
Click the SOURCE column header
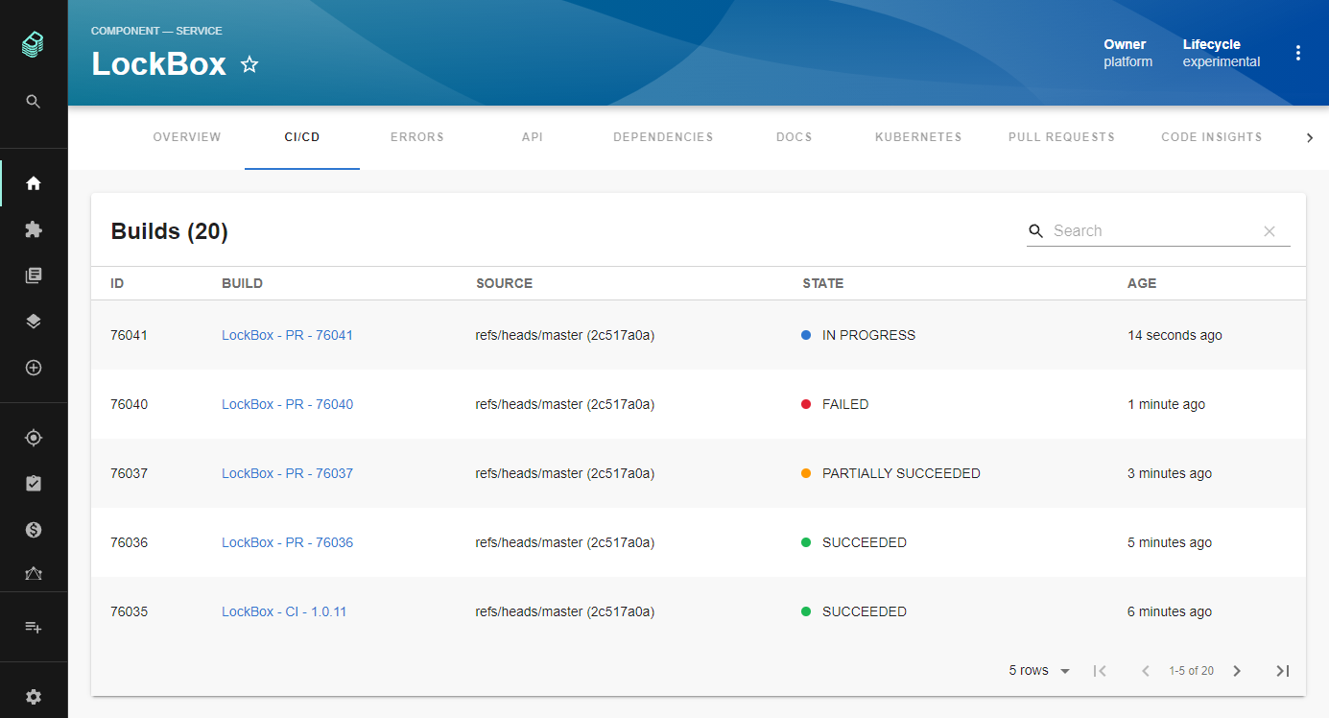click(504, 283)
